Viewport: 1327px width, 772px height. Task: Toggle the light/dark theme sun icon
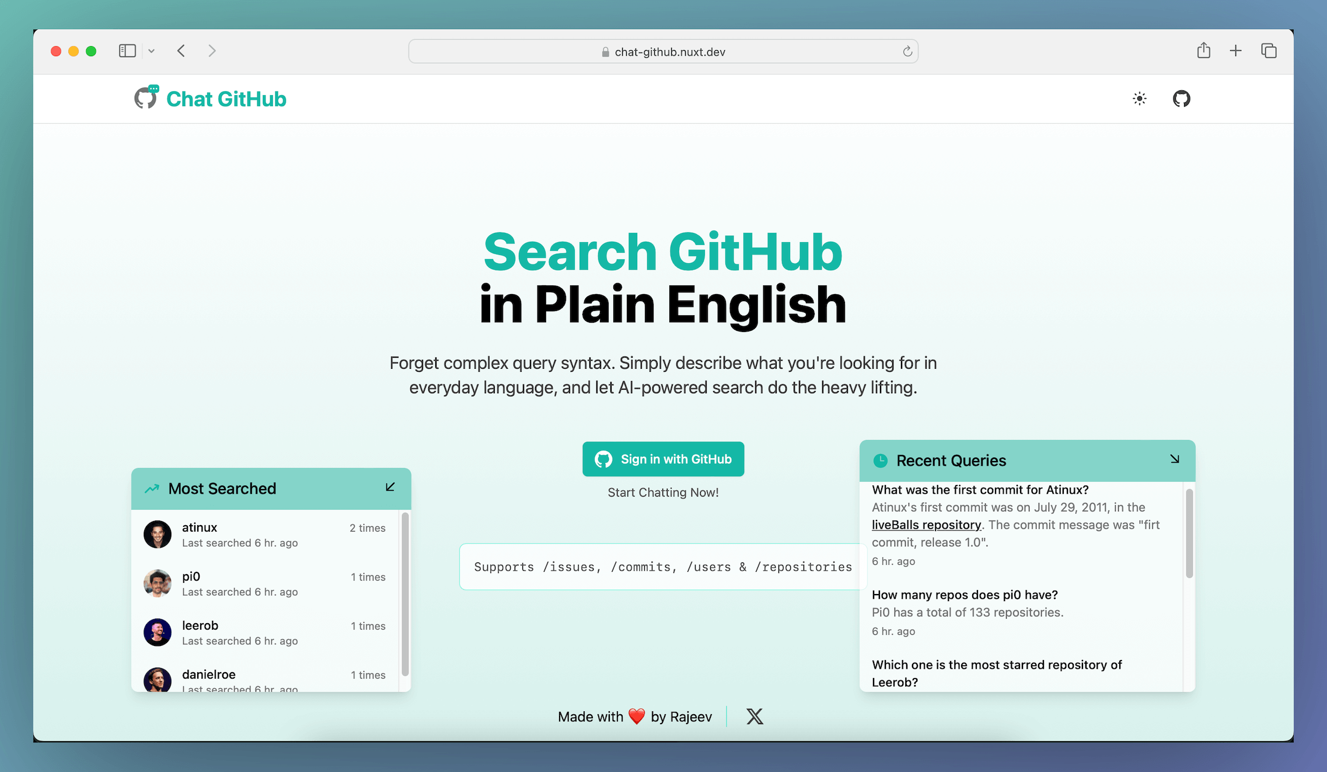point(1139,99)
